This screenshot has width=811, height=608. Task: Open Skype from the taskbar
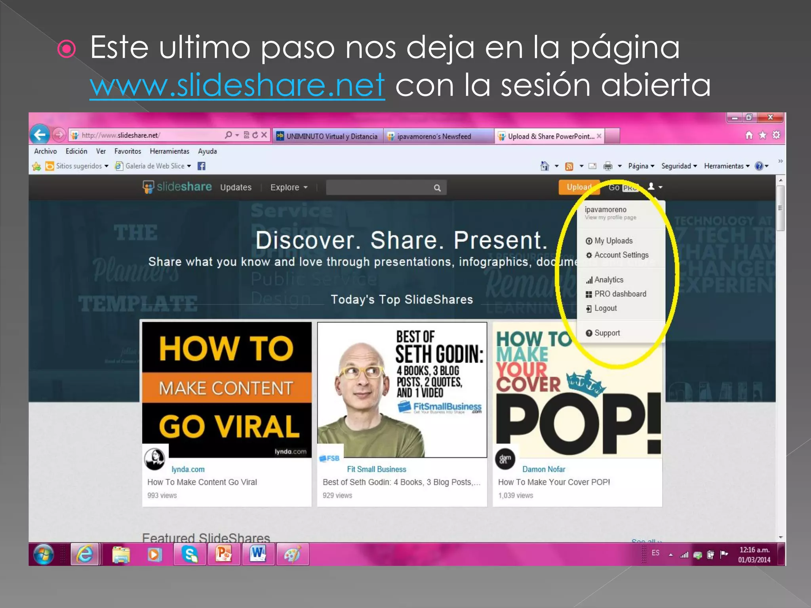pyautogui.click(x=190, y=554)
